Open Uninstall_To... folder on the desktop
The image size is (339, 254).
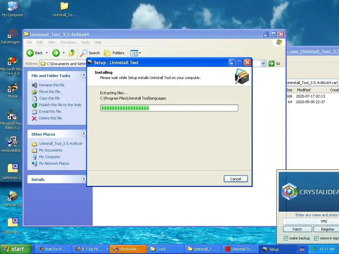(64, 9)
